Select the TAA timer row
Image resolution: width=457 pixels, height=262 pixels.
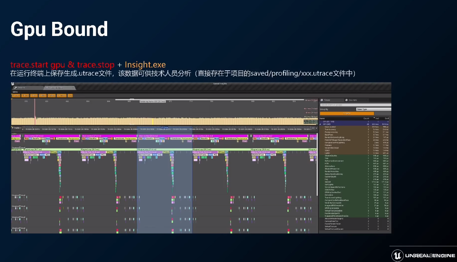pyautogui.click(x=355, y=158)
